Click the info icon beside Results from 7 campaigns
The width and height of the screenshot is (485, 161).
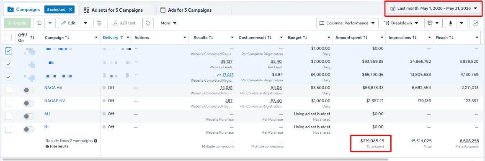[x=95, y=141]
